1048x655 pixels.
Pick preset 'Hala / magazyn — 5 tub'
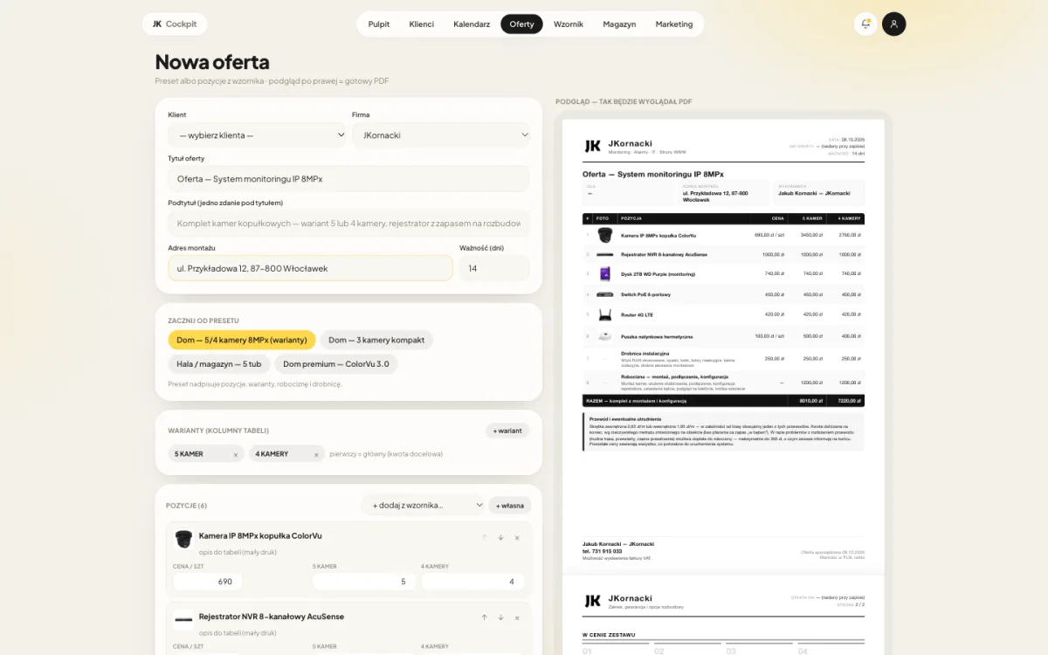218,364
